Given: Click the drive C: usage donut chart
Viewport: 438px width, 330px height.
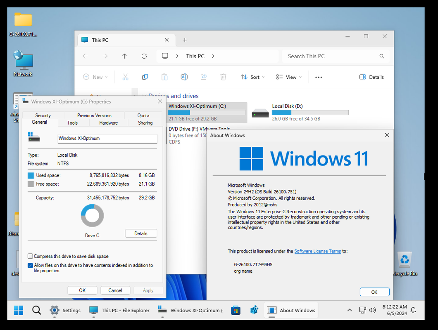Looking at the screenshot, I should (92, 216).
